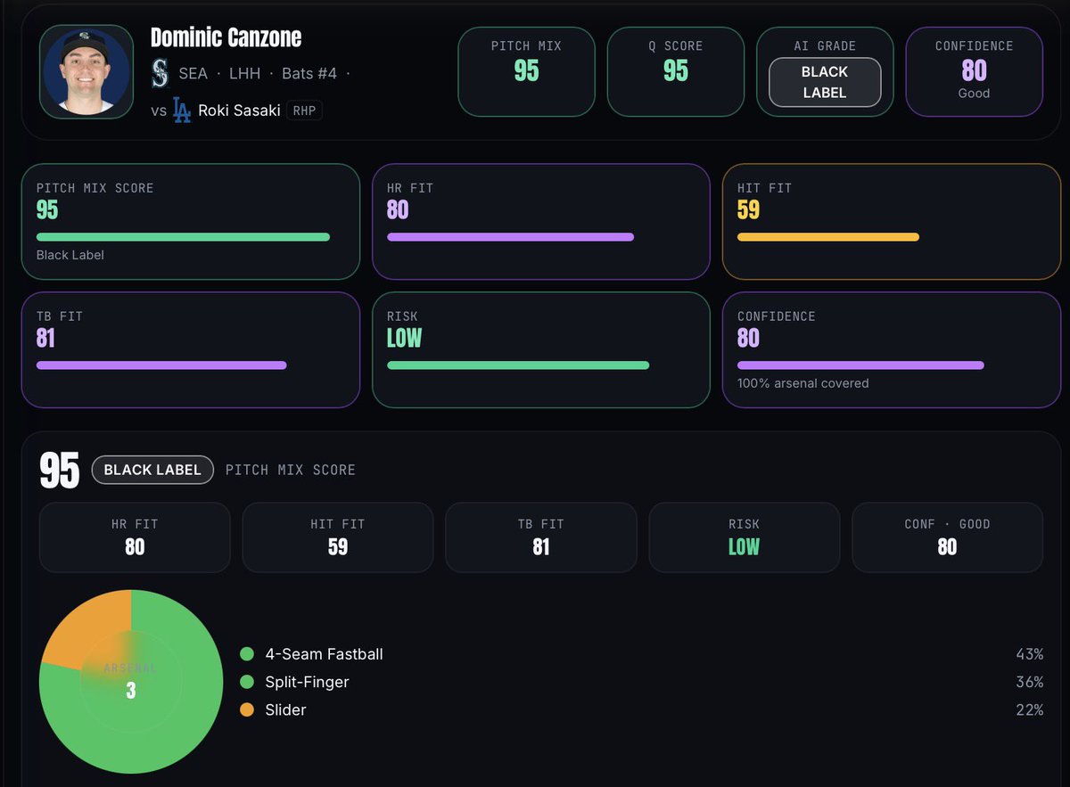
Task: Click the 36% split-finger usage value
Action: pyautogui.click(x=1029, y=682)
